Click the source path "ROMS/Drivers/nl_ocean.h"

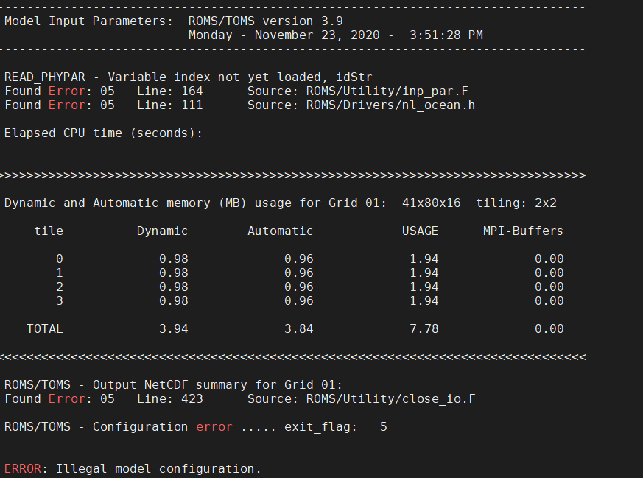pyautogui.click(x=390, y=105)
